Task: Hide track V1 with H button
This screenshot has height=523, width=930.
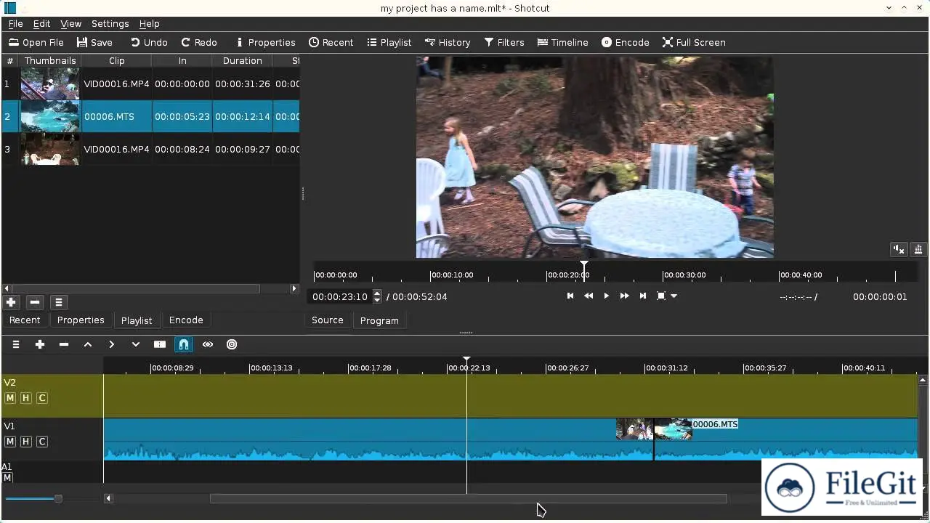Action: 26,442
